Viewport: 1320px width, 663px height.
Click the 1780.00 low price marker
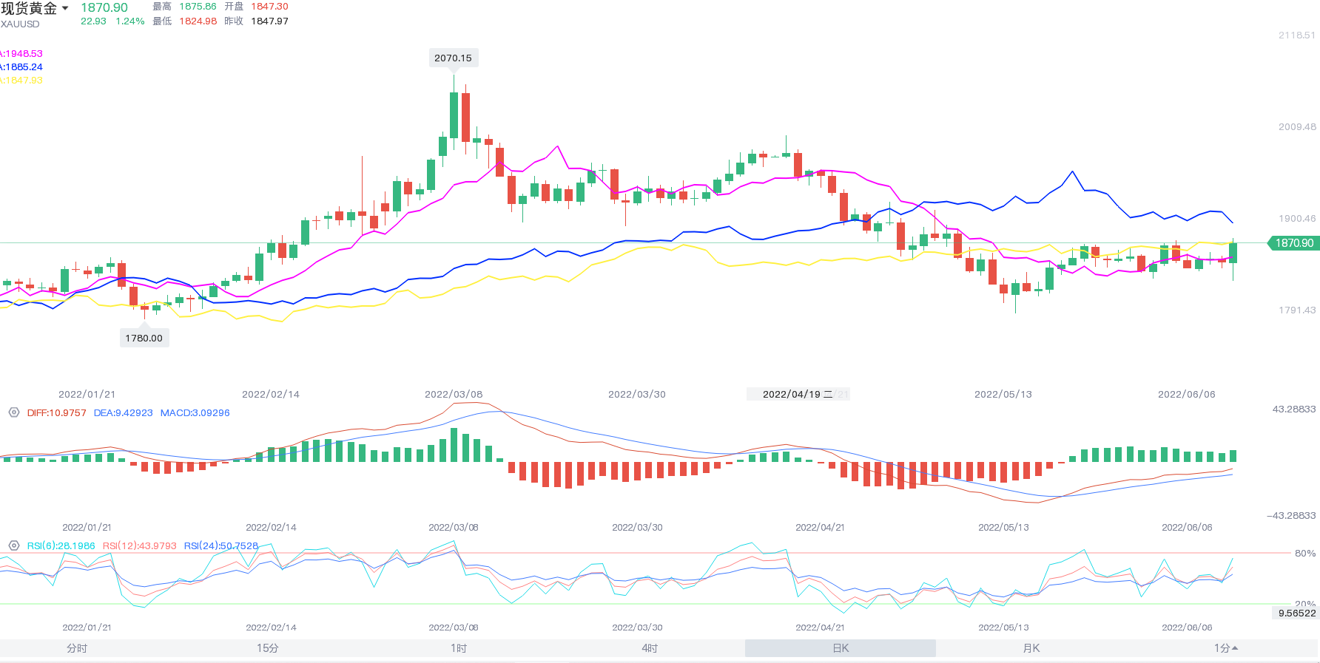click(144, 338)
